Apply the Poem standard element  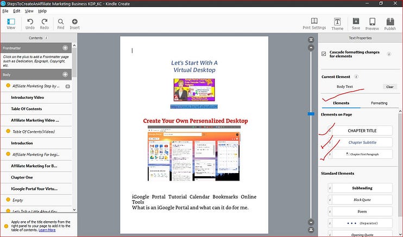(362, 212)
